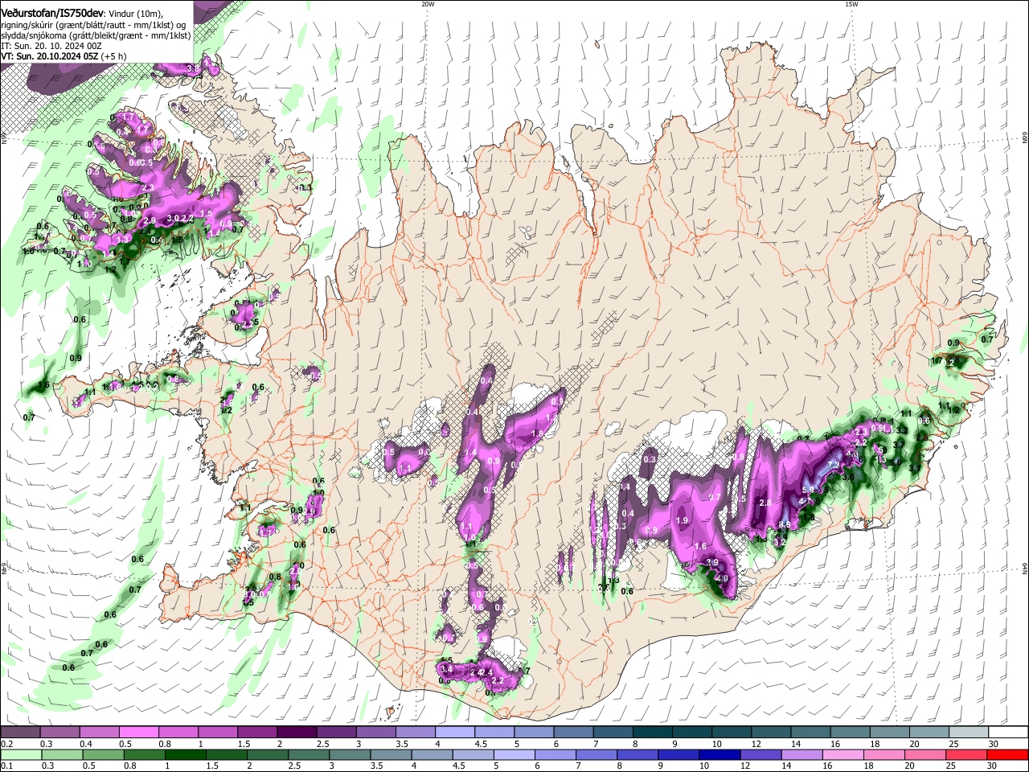Image resolution: width=1029 pixels, height=772 pixels.
Task: Pick the 7 slate-blue swatch, upper legend row
Action: pos(613,732)
